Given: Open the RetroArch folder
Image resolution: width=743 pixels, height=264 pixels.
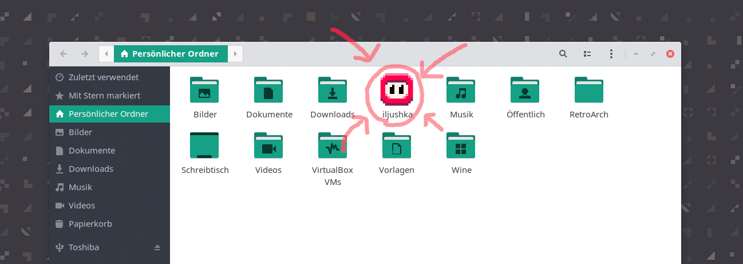Looking at the screenshot, I should (x=588, y=90).
